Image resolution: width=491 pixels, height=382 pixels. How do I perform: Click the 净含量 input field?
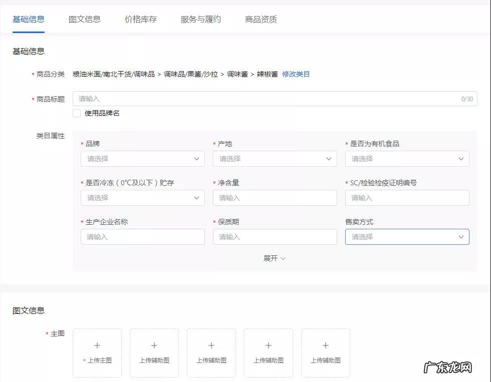[275, 198]
